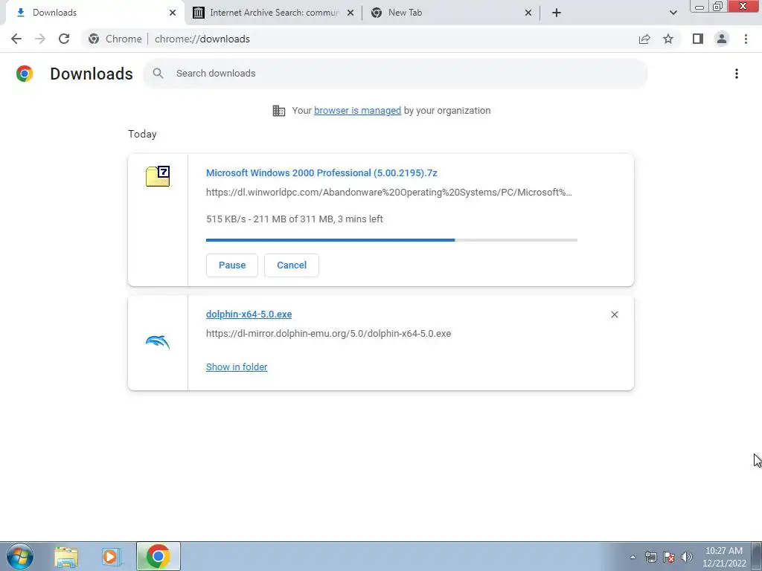Viewport: 762px width, 571px height.
Task: Open Windows Explorer from the taskbar
Action: (x=66, y=556)
